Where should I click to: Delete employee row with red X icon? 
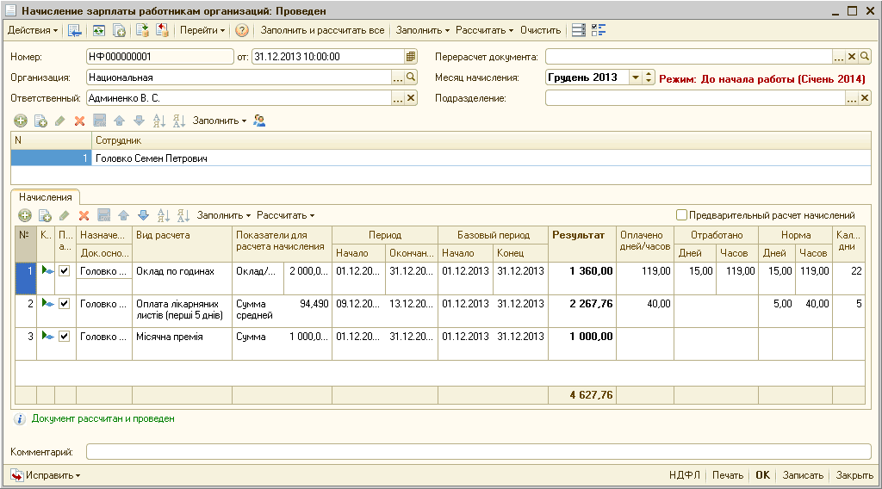point(80,121)
